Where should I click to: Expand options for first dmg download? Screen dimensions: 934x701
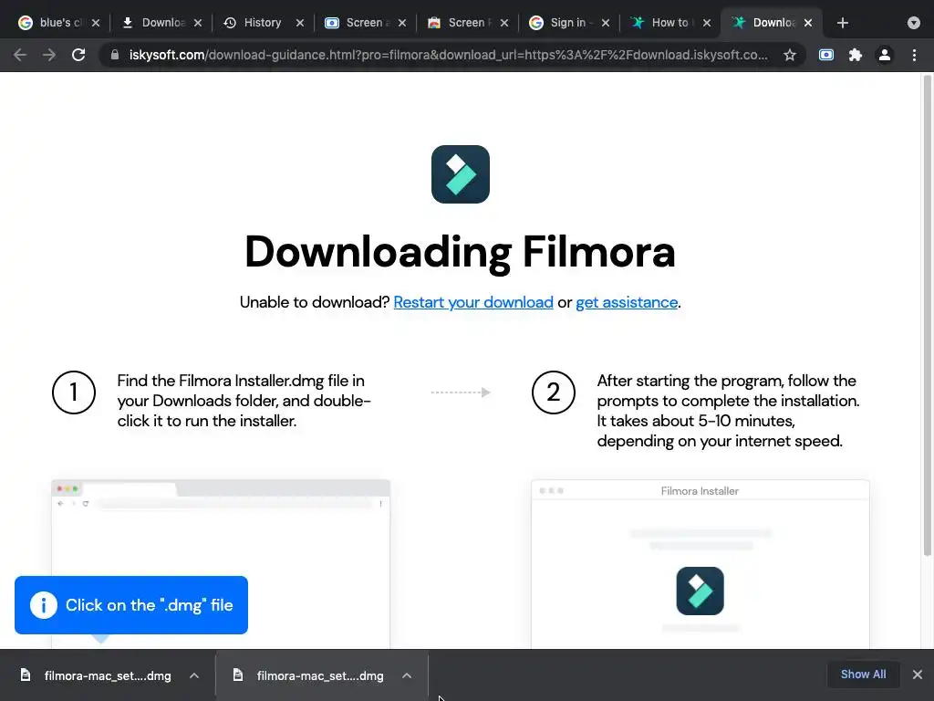click(x=194, y=675)
